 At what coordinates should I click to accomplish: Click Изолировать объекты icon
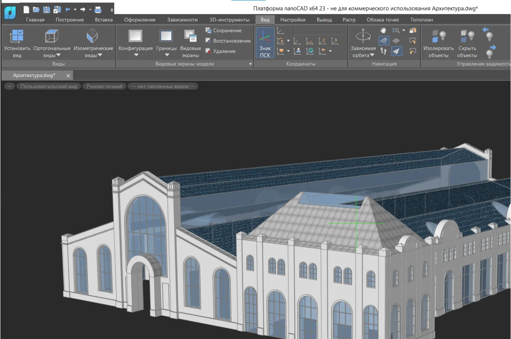[439, 37]
